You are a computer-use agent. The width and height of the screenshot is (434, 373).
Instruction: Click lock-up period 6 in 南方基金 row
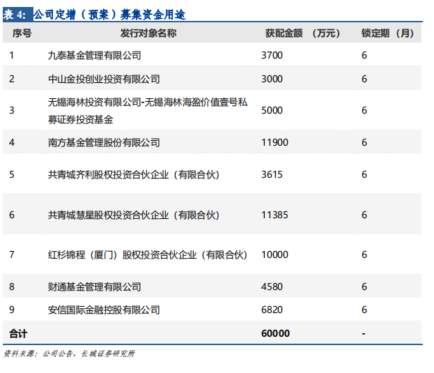[x=364, y=143]
